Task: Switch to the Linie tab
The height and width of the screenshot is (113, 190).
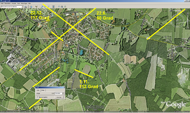Action: (38, 90)
